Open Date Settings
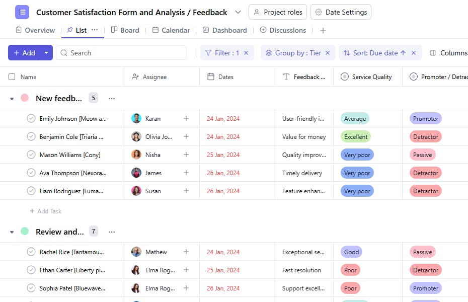The height and width of the screenshot is (302, 468). pos(341,12)
